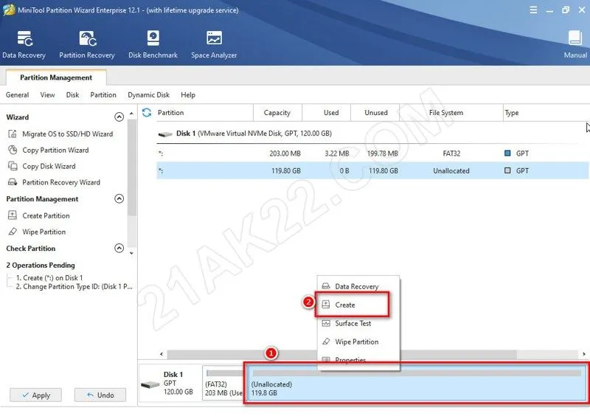Open the Disk menu
This screenshot has height=419, width=590.
(72, 95)
